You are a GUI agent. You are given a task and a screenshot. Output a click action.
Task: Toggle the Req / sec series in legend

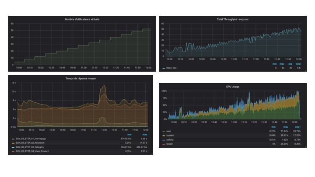(x=171, y=68)
